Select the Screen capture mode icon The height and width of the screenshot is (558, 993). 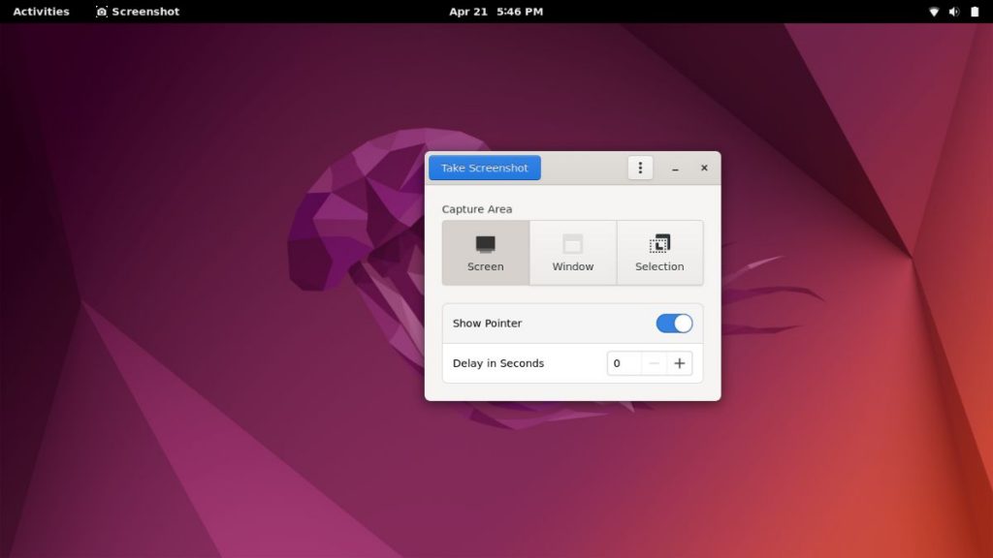pyautogui.click(x=484, y=245)
